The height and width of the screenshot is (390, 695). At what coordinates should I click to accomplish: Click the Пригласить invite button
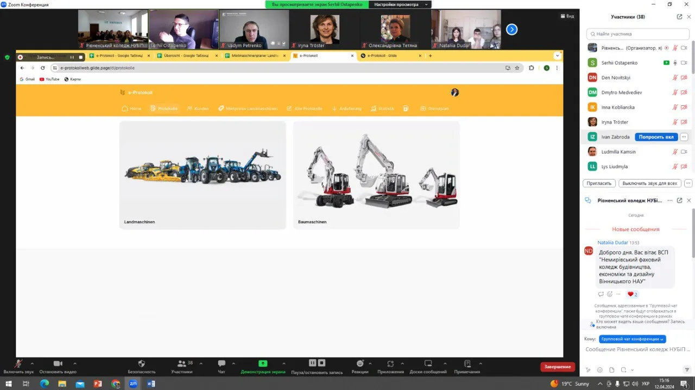pos(599,183)
